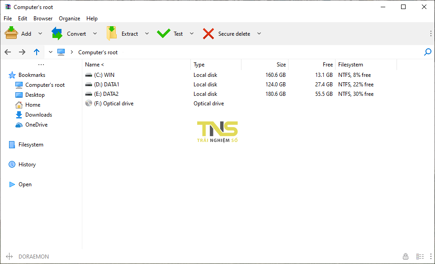Sort drives by the Size column

(x=281, y=64)
